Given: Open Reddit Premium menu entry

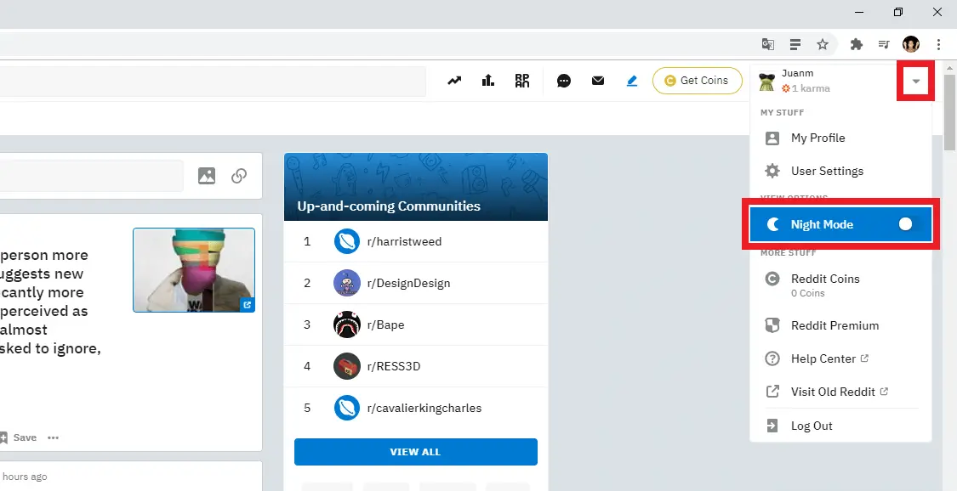Looking at the screenshot, I should pyautogui.click(x=840, y=325).
